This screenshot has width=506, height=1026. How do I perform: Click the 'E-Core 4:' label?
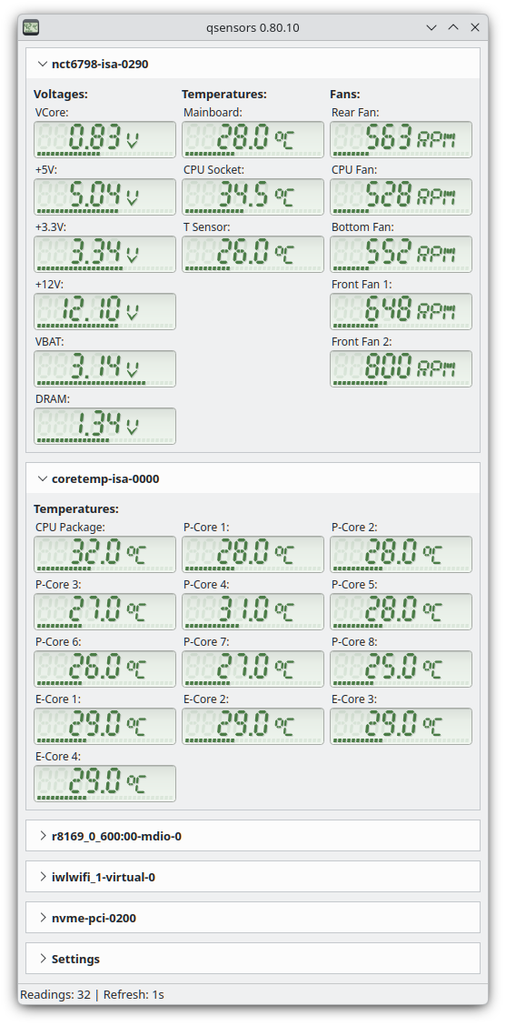pos(58,757)
